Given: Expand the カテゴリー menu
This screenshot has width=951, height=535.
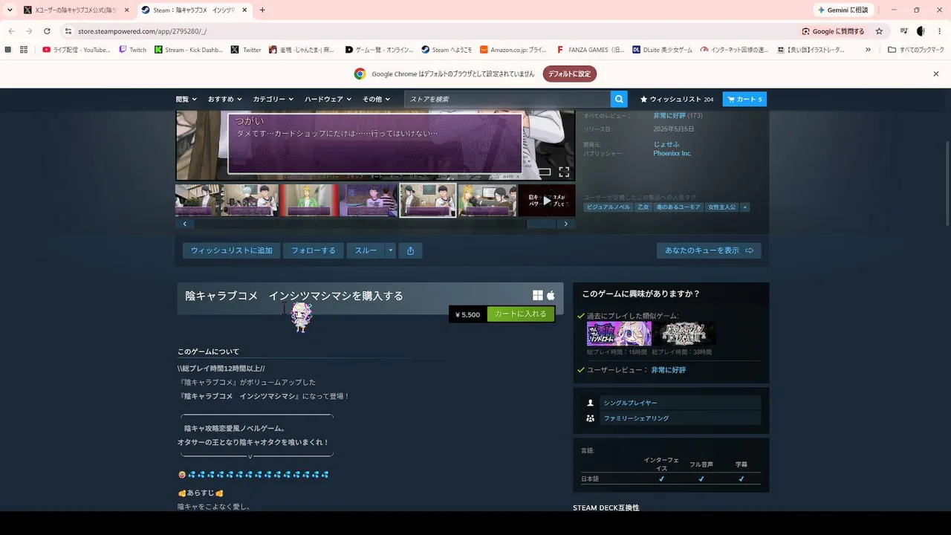Looking at the screenshot, I should pyautogui.click(x=273, y=99).
